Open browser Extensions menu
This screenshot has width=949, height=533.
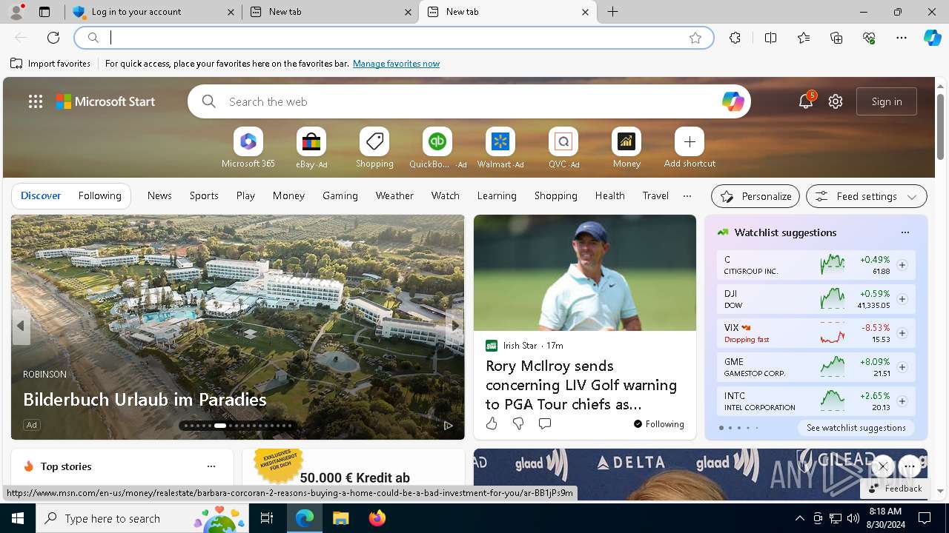click(735, 38)
